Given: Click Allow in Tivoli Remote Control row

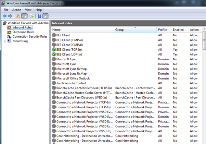Looking at the screenshot, I should click(194, 83).
